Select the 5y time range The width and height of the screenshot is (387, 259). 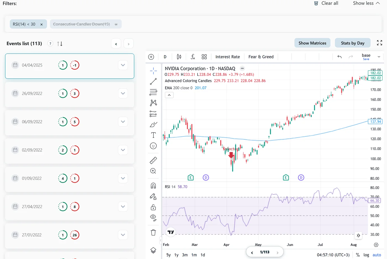click(x=169, y=255)
